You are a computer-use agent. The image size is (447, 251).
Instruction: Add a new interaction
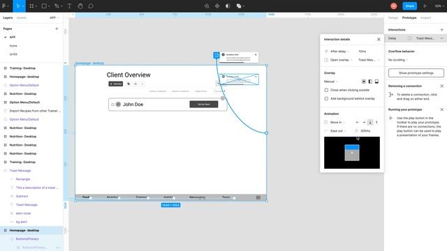click(441, 29)
